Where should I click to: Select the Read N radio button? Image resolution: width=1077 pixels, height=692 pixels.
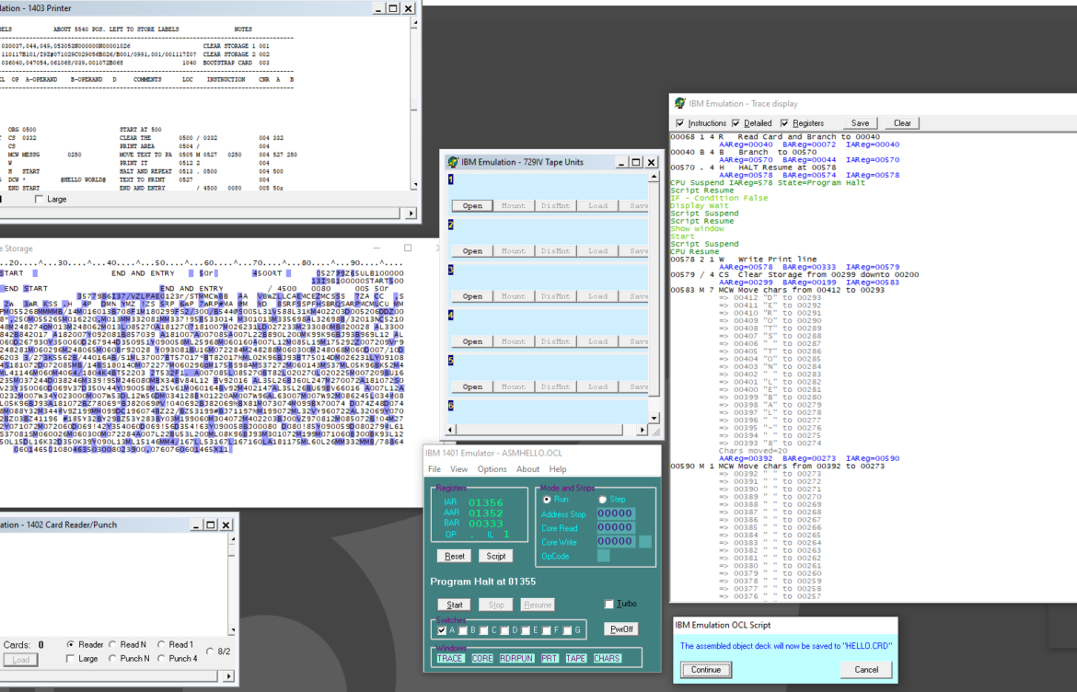(x=112, y=645)
